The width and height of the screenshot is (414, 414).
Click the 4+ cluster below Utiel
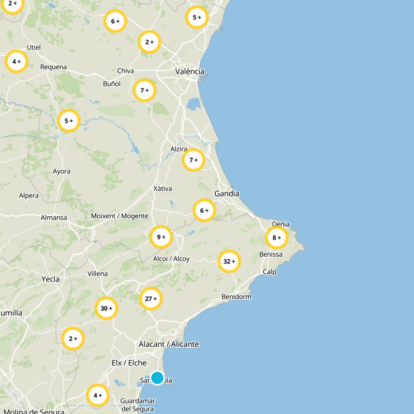[17, 62]
